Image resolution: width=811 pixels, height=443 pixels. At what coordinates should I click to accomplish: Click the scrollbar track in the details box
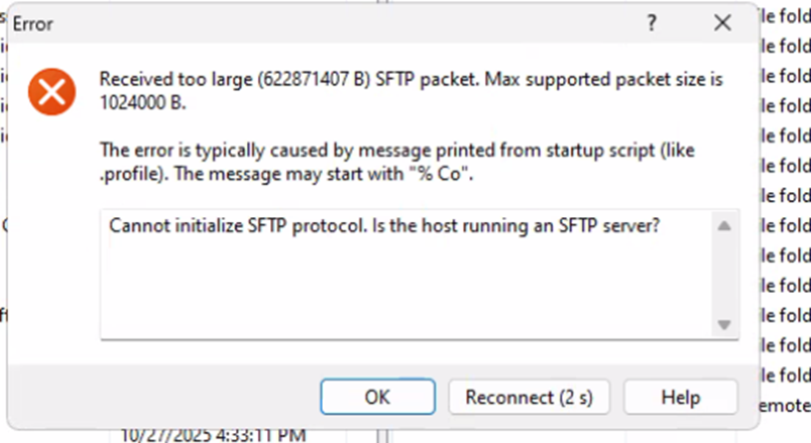pos(724,276)
